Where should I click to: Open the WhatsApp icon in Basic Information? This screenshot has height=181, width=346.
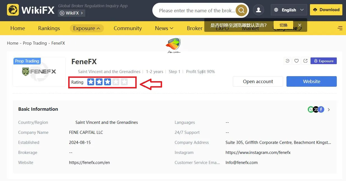[x=310, y=109]
